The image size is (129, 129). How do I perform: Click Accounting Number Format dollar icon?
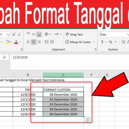[x=102, y=42]
